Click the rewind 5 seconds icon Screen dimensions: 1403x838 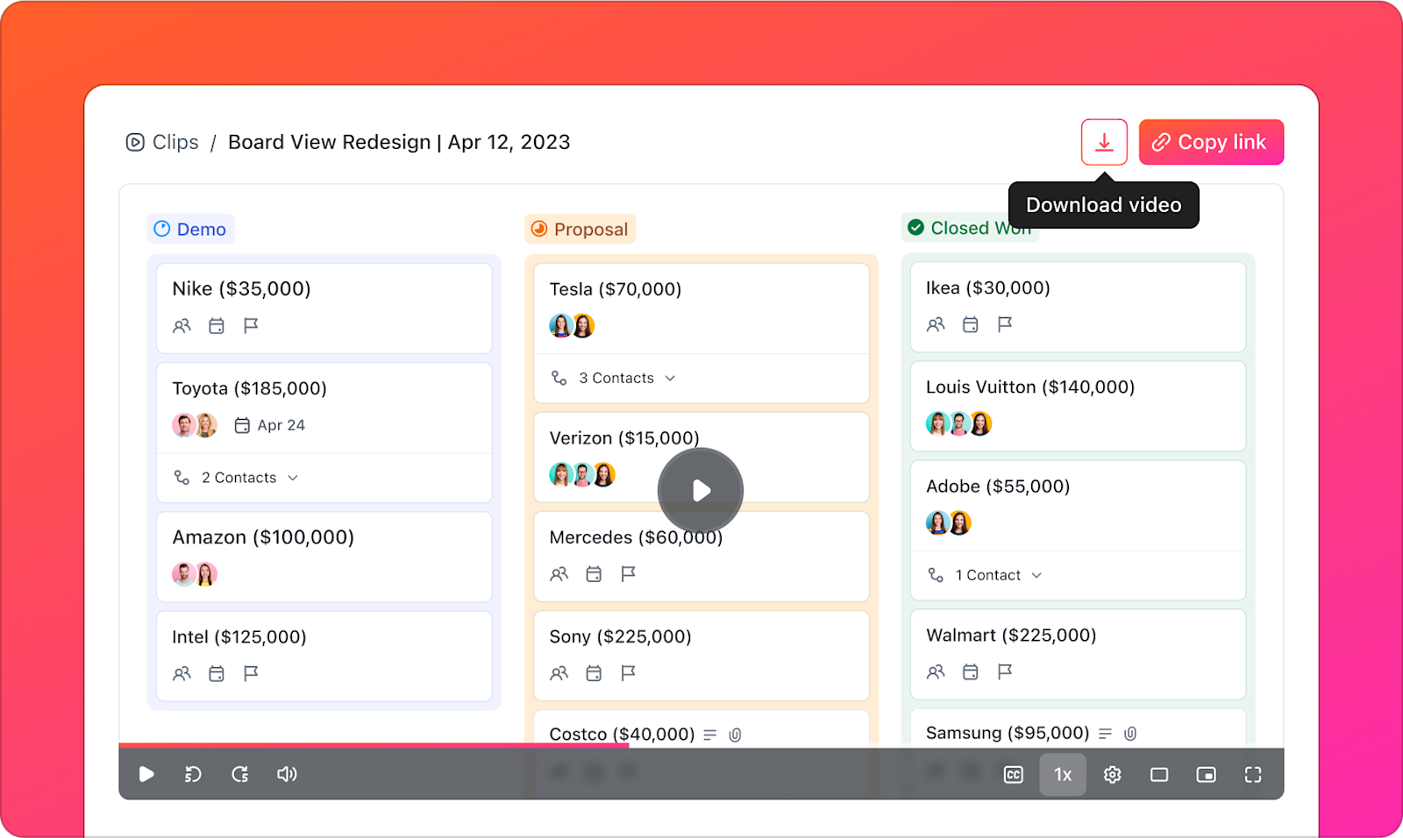(193, 774)
